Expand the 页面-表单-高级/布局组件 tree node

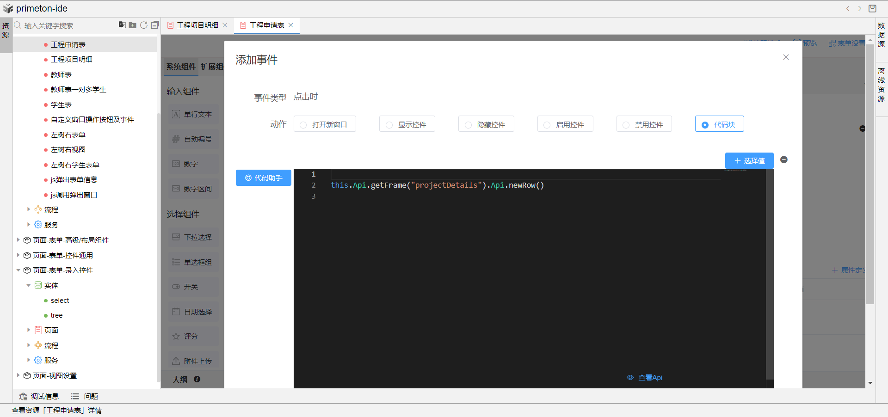[18, 240]
